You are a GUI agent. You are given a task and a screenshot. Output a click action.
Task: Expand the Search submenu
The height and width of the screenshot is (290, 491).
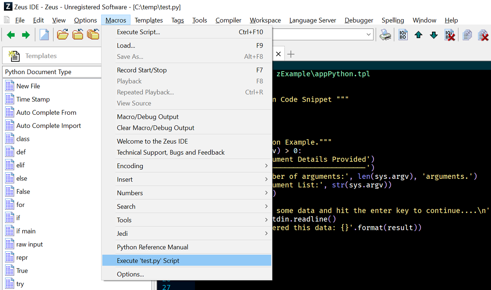pos(187,206)
